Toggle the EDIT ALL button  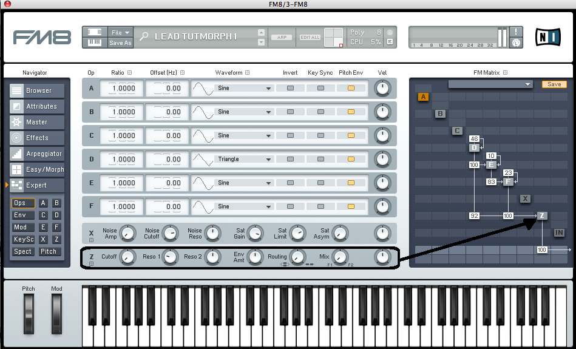tap(310, 38)
